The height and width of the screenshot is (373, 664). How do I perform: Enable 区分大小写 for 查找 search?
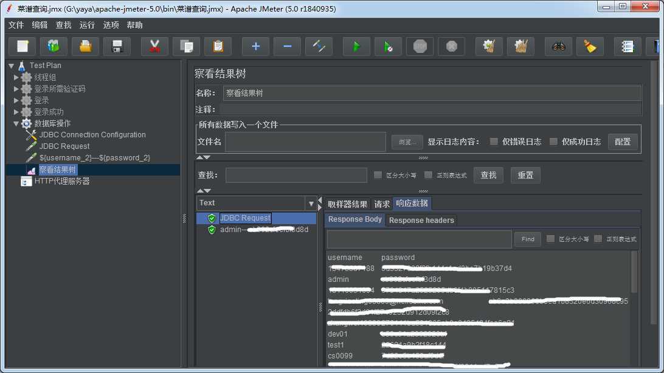tap(378, 175)
